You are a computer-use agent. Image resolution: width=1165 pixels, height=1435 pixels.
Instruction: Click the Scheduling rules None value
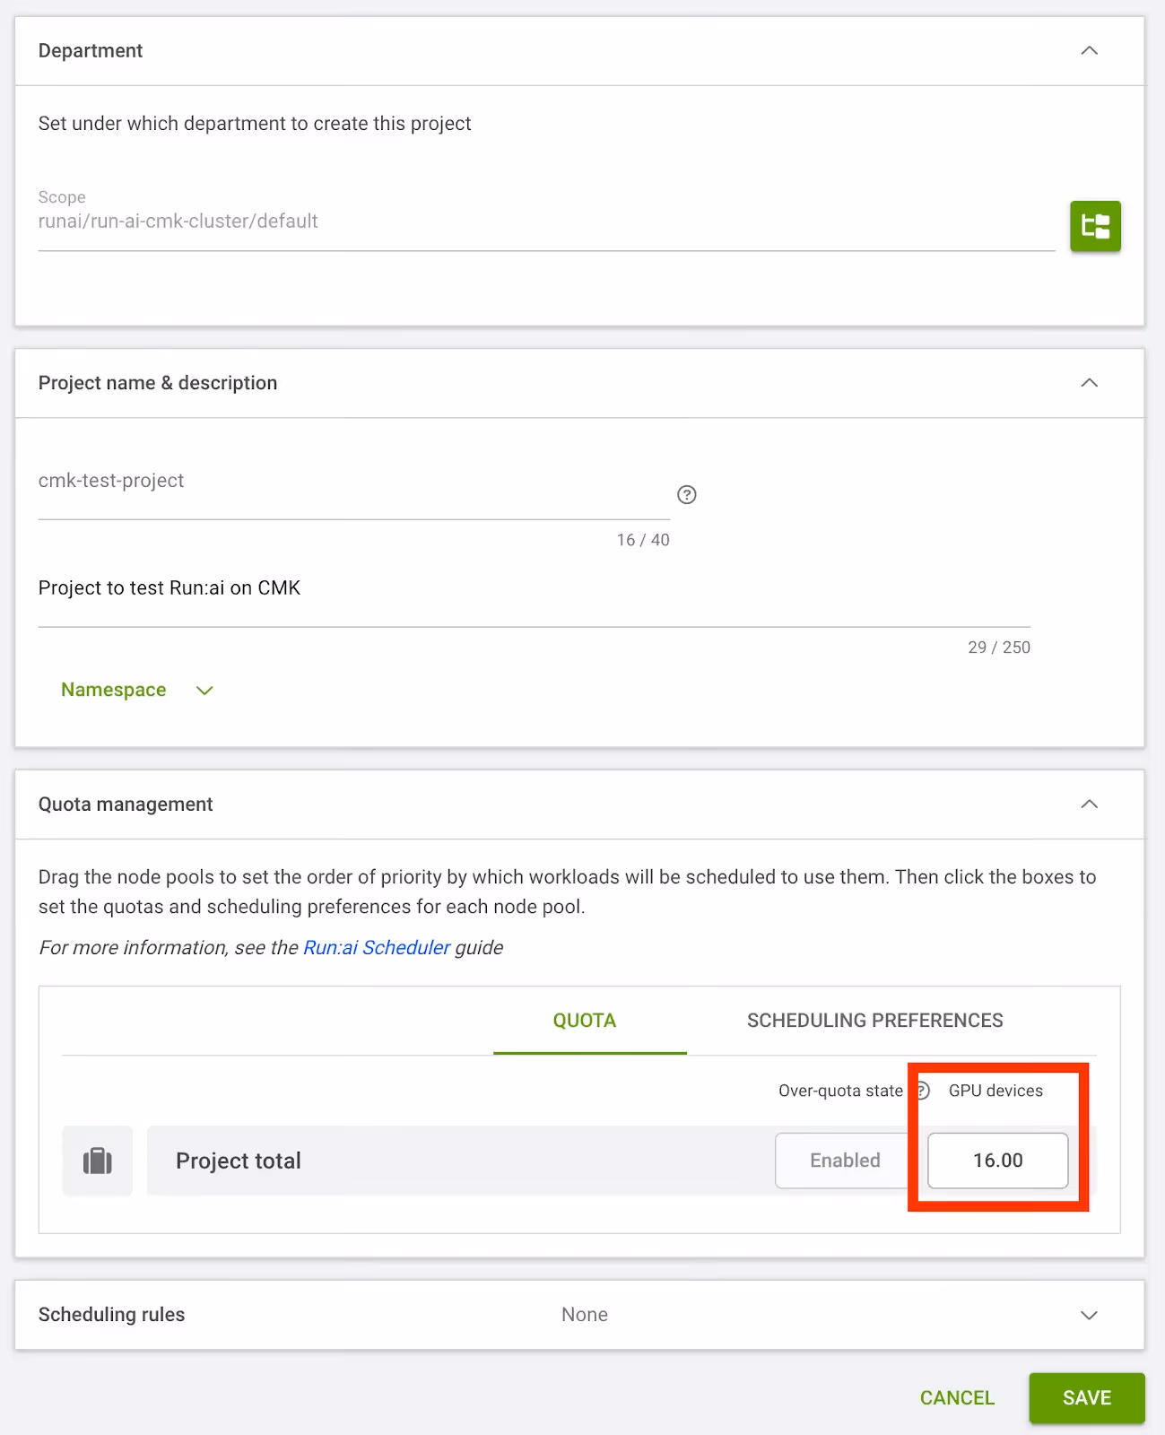585,1315
